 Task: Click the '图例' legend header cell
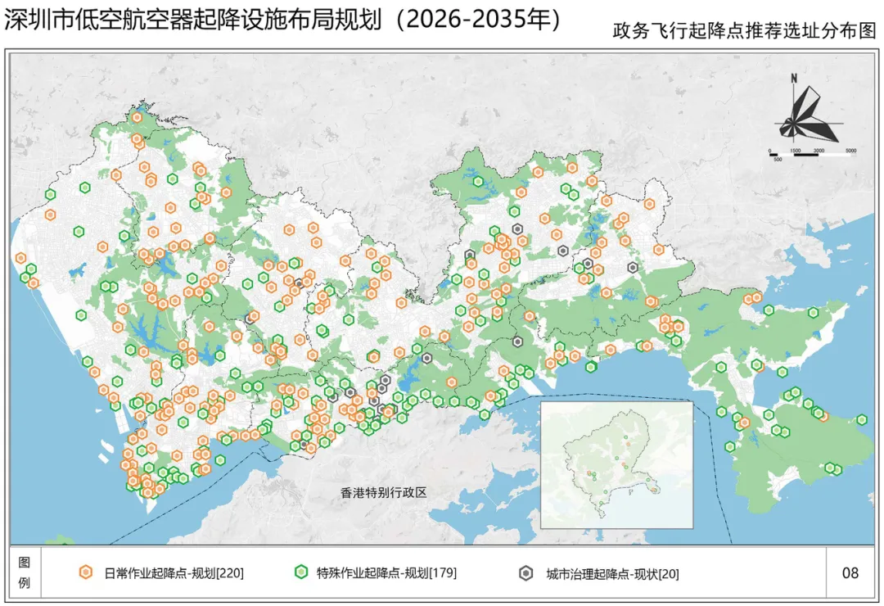(25, 572)
